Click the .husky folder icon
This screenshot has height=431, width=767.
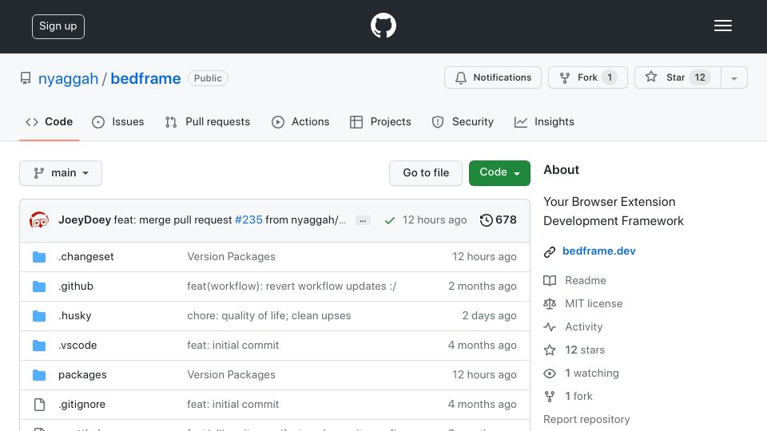pos(39,316)
